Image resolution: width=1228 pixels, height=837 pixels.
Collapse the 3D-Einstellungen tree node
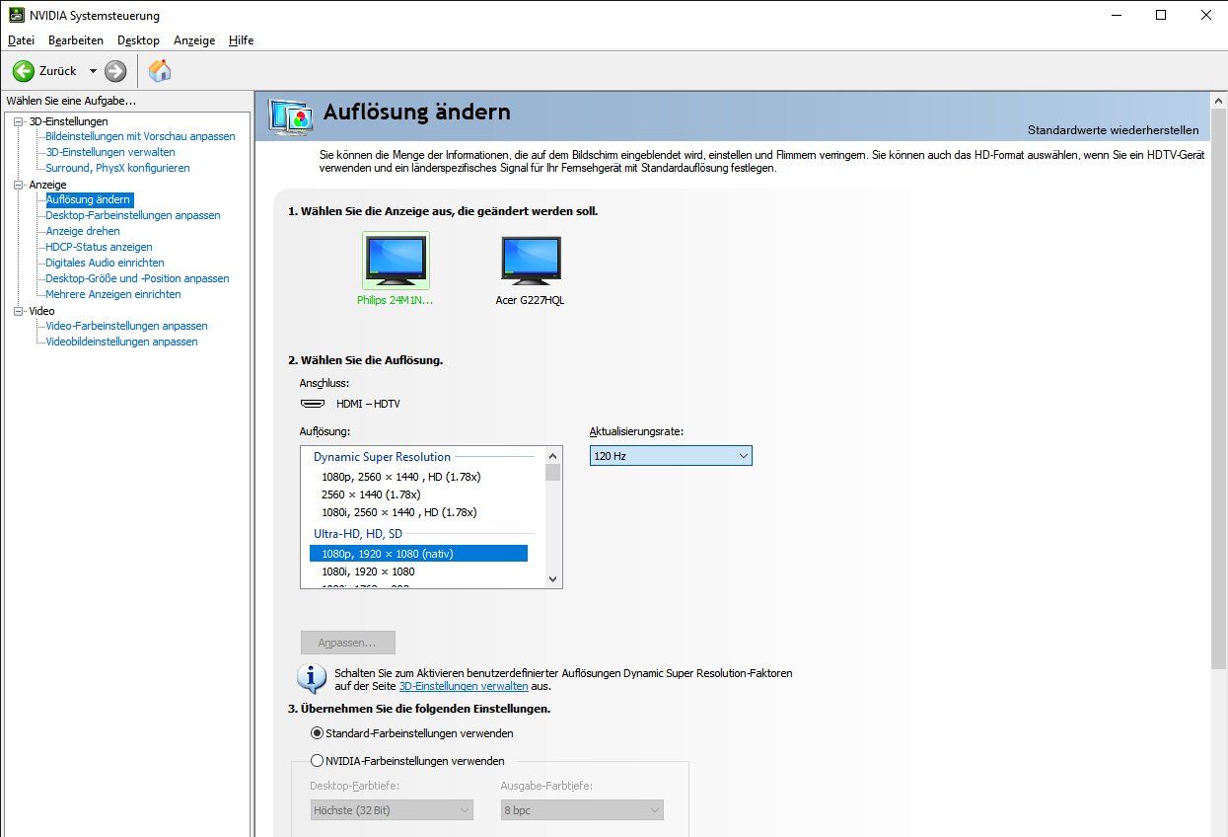pyautogui.click(x=19, y=121)
